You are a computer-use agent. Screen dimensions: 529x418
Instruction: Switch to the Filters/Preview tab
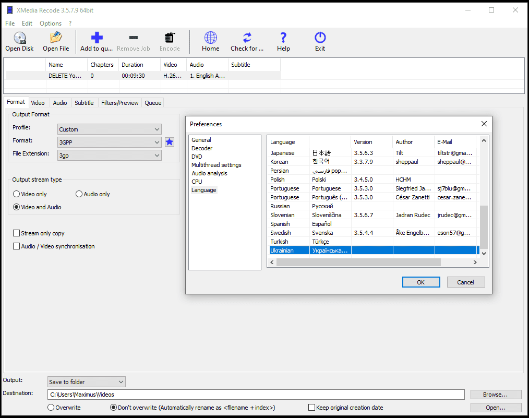click(x=120, y=103)
